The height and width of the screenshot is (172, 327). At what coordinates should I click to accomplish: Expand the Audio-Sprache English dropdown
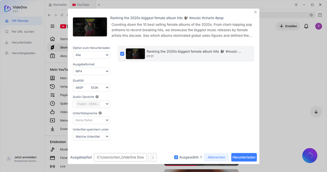(x=91, y=104)
